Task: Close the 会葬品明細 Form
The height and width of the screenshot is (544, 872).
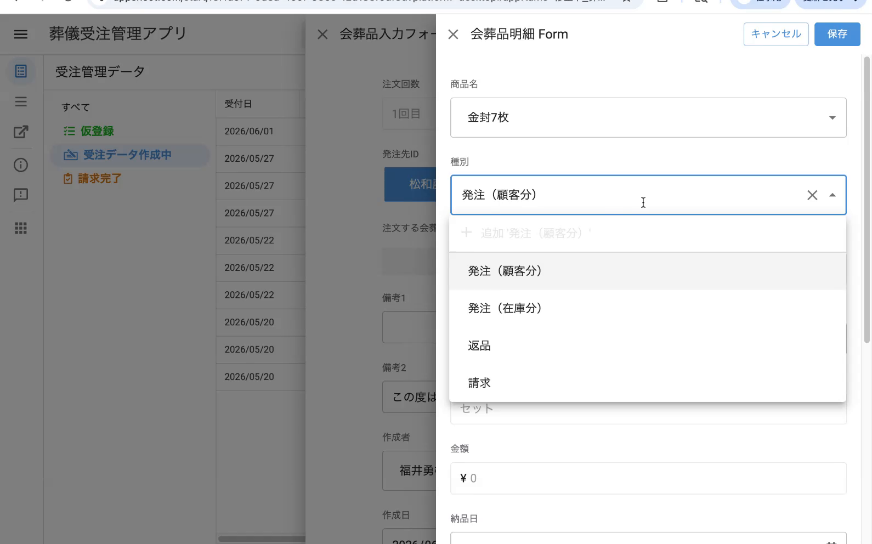Action: (x=453, y=35)
